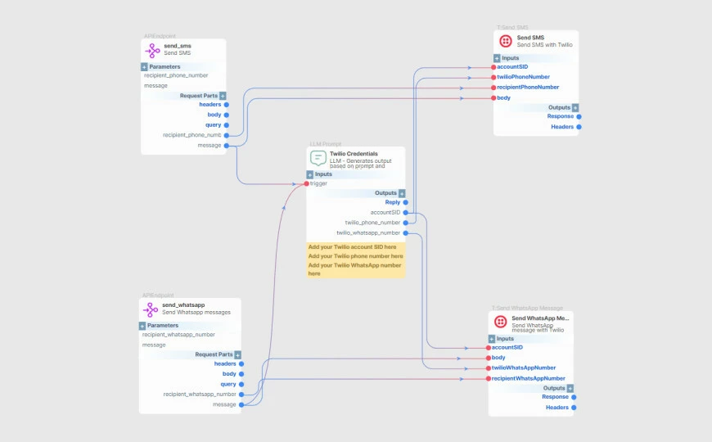Click twilioWhatsAppNumber input port
This screenshot has width=712, height=442.
pos(489,368)
